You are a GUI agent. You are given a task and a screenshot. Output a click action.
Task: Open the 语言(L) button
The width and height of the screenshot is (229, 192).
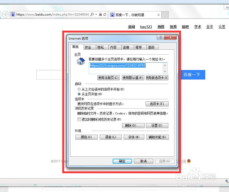[x=111, y=137]
